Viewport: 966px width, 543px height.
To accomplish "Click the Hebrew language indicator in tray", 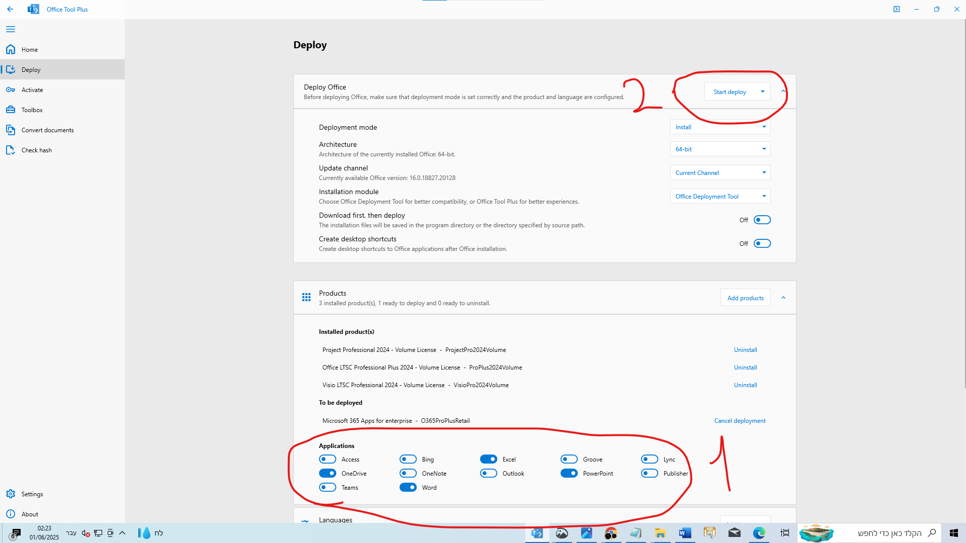I will pyautogui.click(x=71, y=533).
